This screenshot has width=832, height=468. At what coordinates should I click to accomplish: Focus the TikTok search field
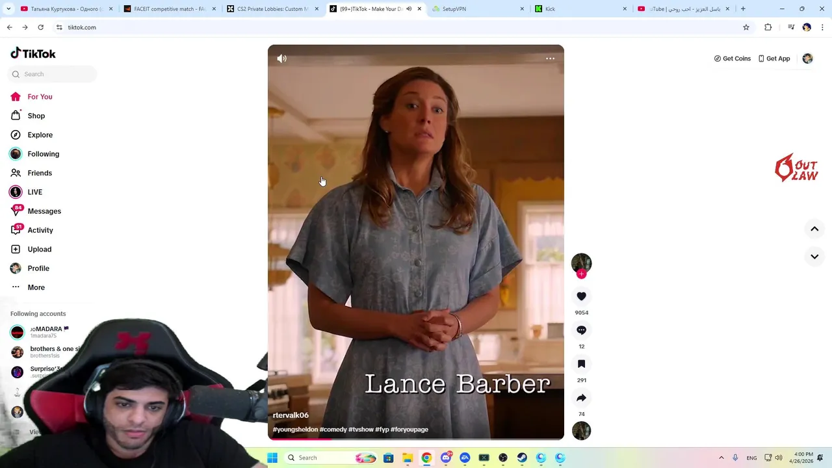52,74
